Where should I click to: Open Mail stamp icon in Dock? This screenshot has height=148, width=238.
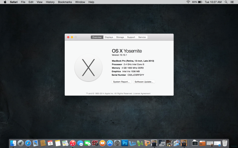(36, 143)
